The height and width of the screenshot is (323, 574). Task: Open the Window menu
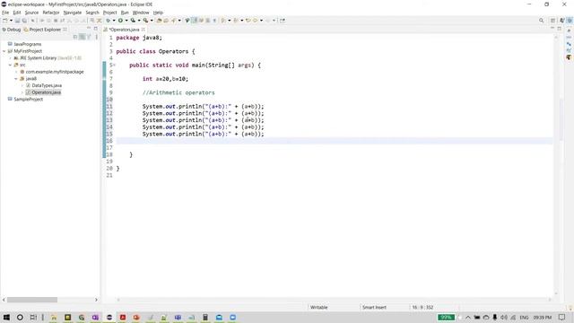[x=141, y=13]
